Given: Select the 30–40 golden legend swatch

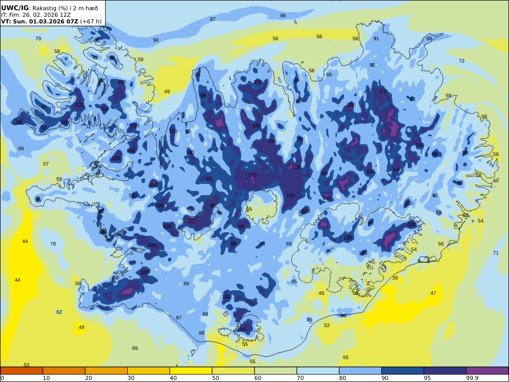Looking at the screenshot, I should click(x=149, y=371).
